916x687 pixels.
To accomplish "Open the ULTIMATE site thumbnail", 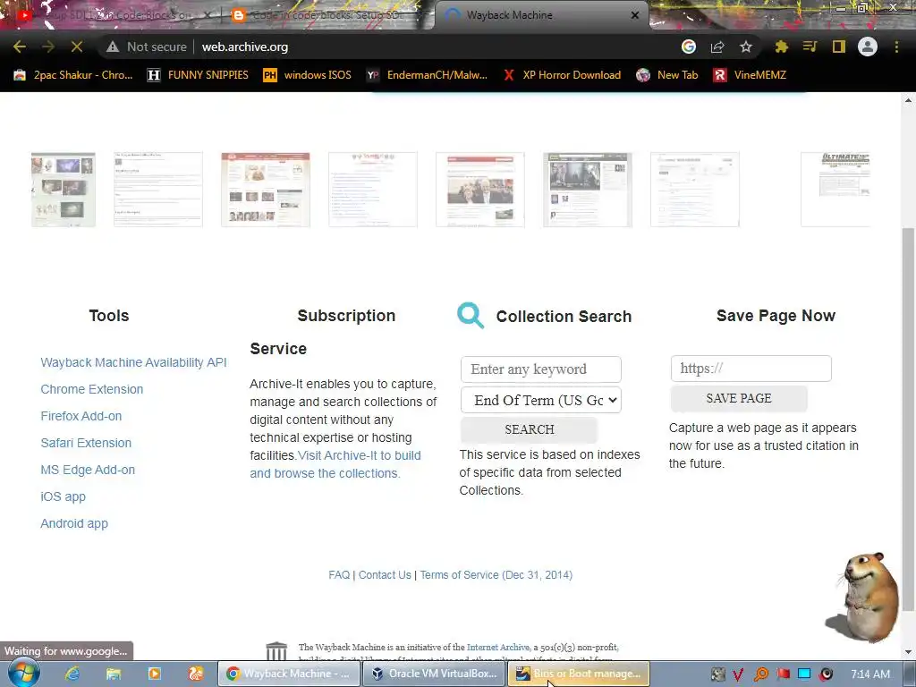I will pos(835,190).
